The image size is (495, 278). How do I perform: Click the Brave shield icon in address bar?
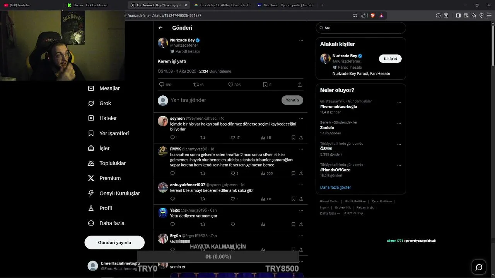[x=373, y=15]
